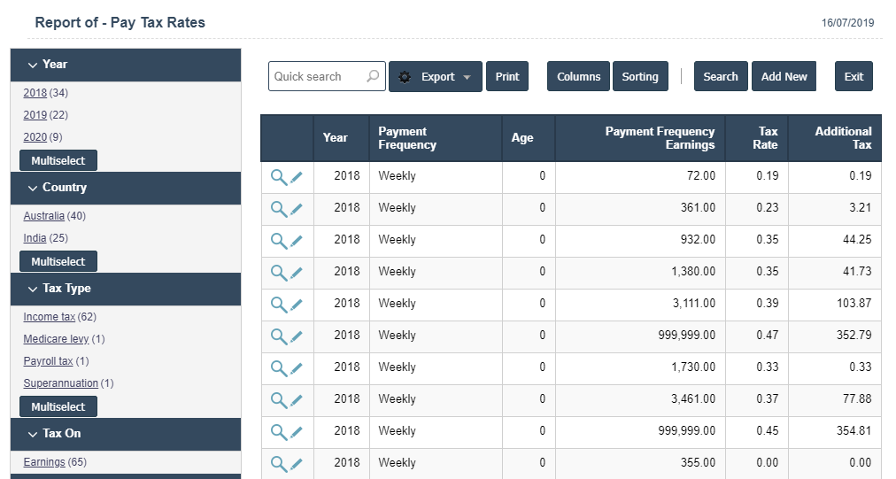Screen dimensions: 896x479
Task: Sort table by Tax Rate column header
Action: coord(768,138)
